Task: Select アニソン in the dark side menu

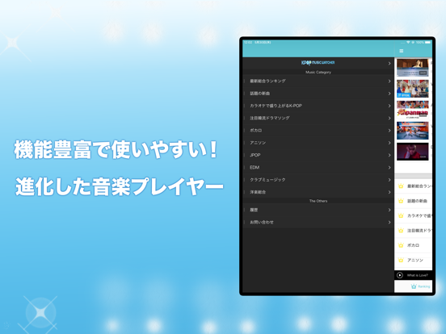Action: tap(318, 143)
